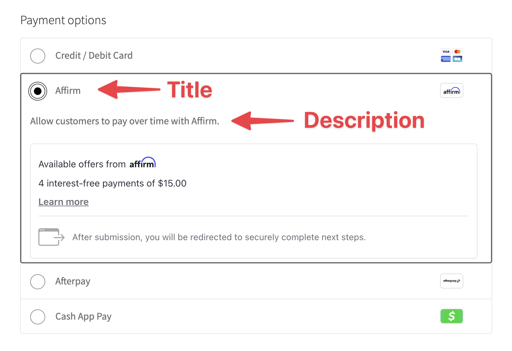Click the American Express icon
This screenshot has height=351, width=512.
coord(446,59)
